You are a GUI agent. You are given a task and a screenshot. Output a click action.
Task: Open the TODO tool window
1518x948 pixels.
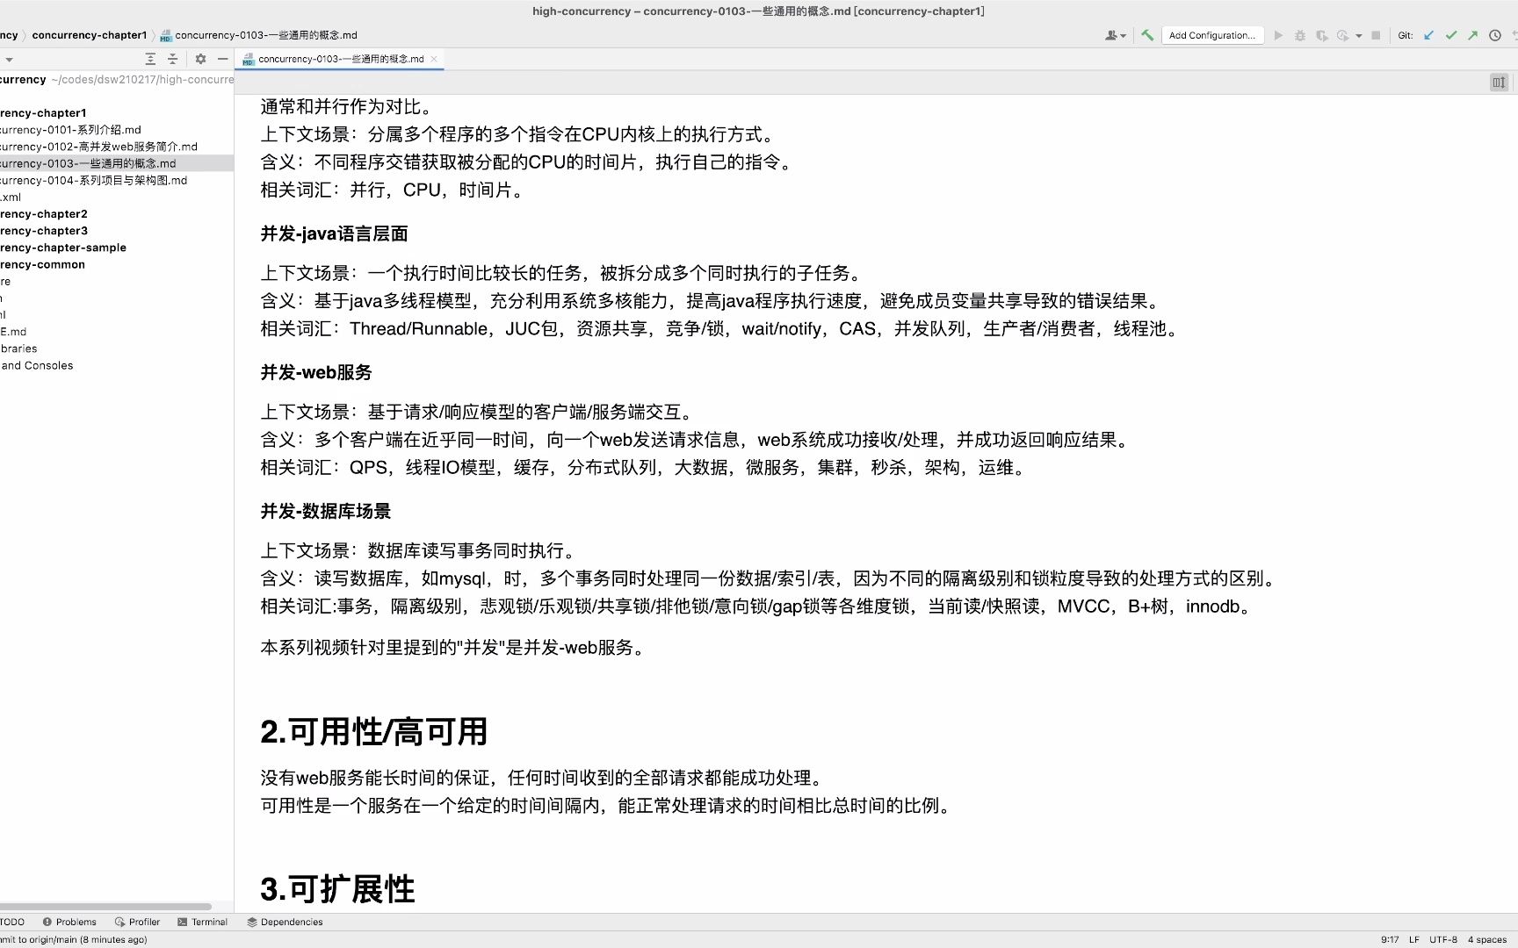coord(12,922)
